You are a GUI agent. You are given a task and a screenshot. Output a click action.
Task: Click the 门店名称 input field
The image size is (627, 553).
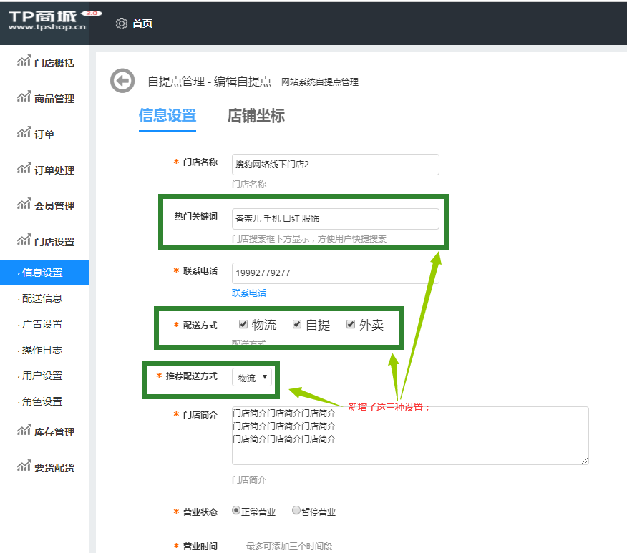335,165
